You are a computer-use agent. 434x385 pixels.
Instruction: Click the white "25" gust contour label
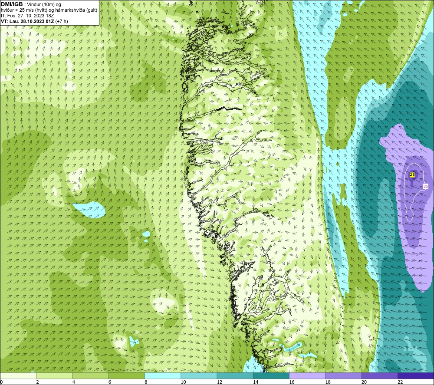(x=426, y=187)
